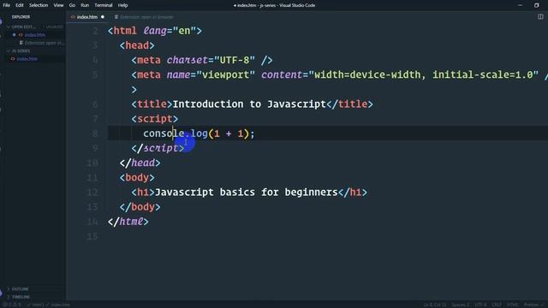This screenshot has width=548, height=308.
Task: Open the Selection menu
Action: click(39, 5)
